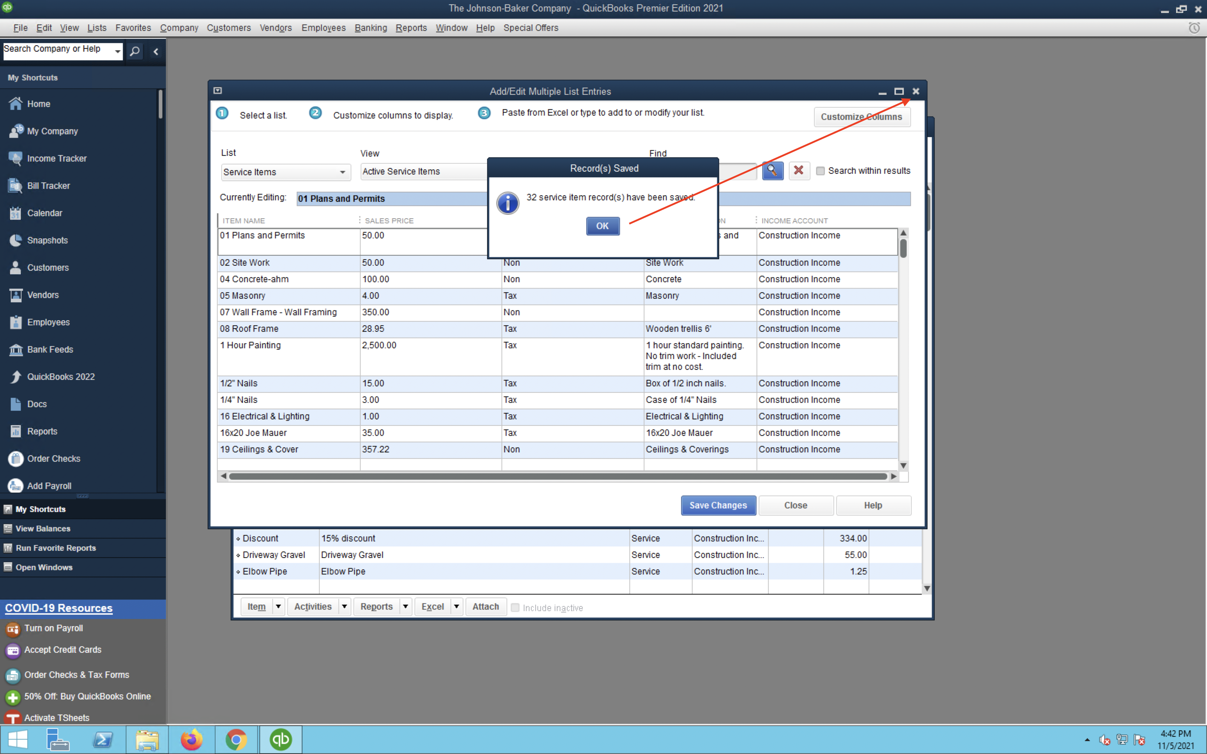Expand the Reports dropdown arrow in Item List
This screenshot has height=754, width=1207.
406,606
